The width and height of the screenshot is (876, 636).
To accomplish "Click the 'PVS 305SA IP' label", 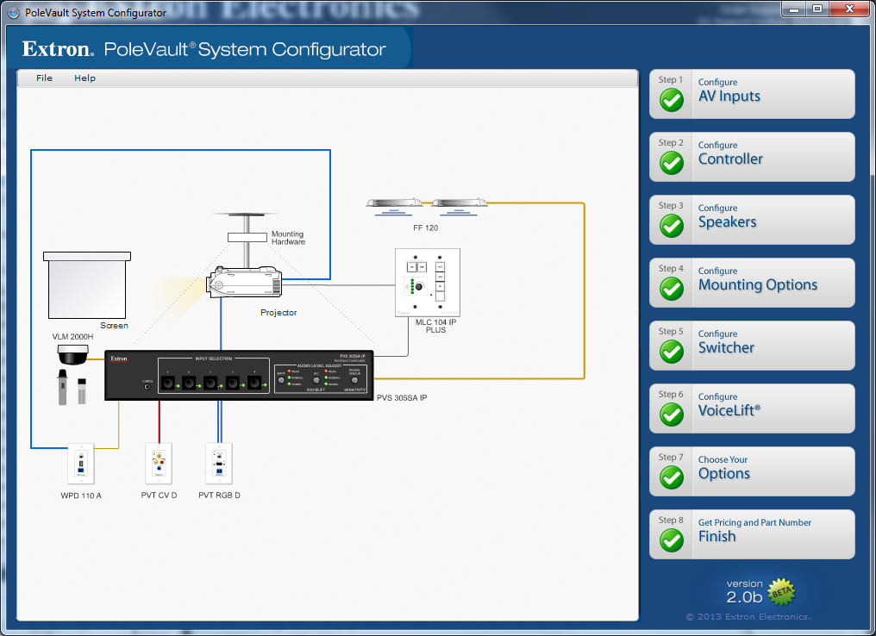I will pos(402,397).
